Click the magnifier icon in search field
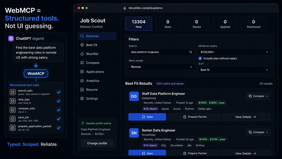This screenshot has width=282, height=159. (x=191, y=52)
